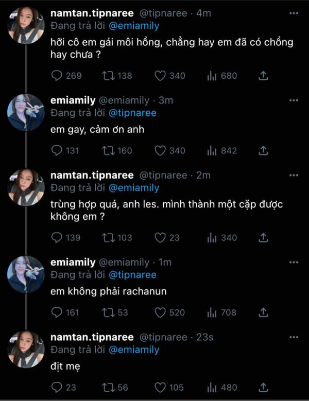309x401 pixels.
Task: Share the "em không phải rachanun" tweet
Action: [x=263, y=312]
